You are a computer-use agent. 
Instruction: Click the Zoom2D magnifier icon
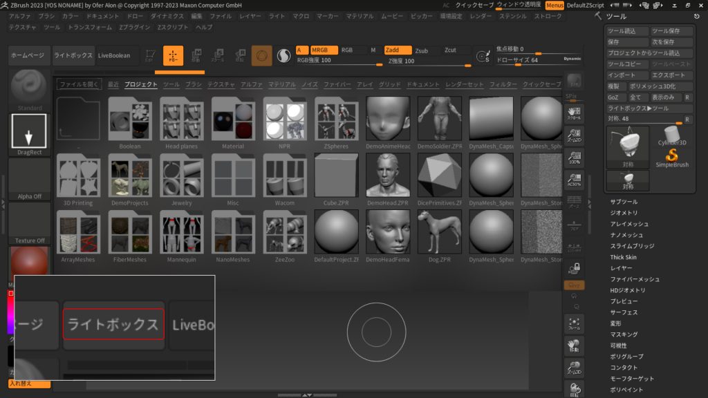pos(573,136)
